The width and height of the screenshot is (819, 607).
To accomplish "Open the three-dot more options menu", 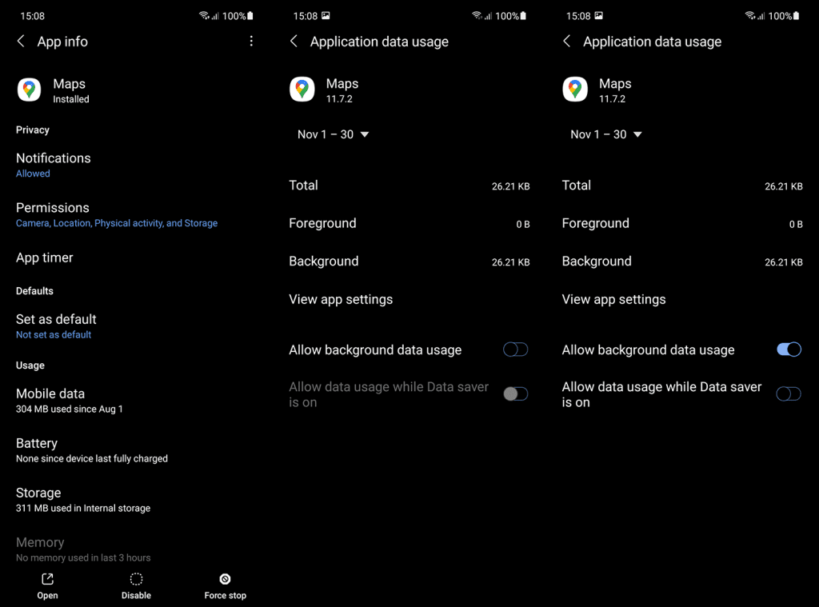I will (251, 42).
